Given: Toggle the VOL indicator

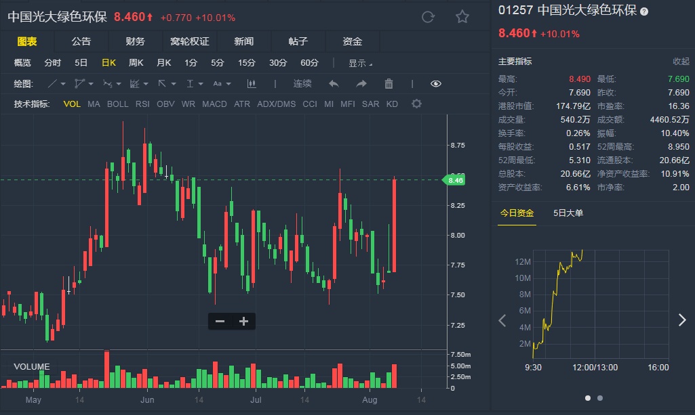Looking at the screenshot, I should [x=72, y=104].
